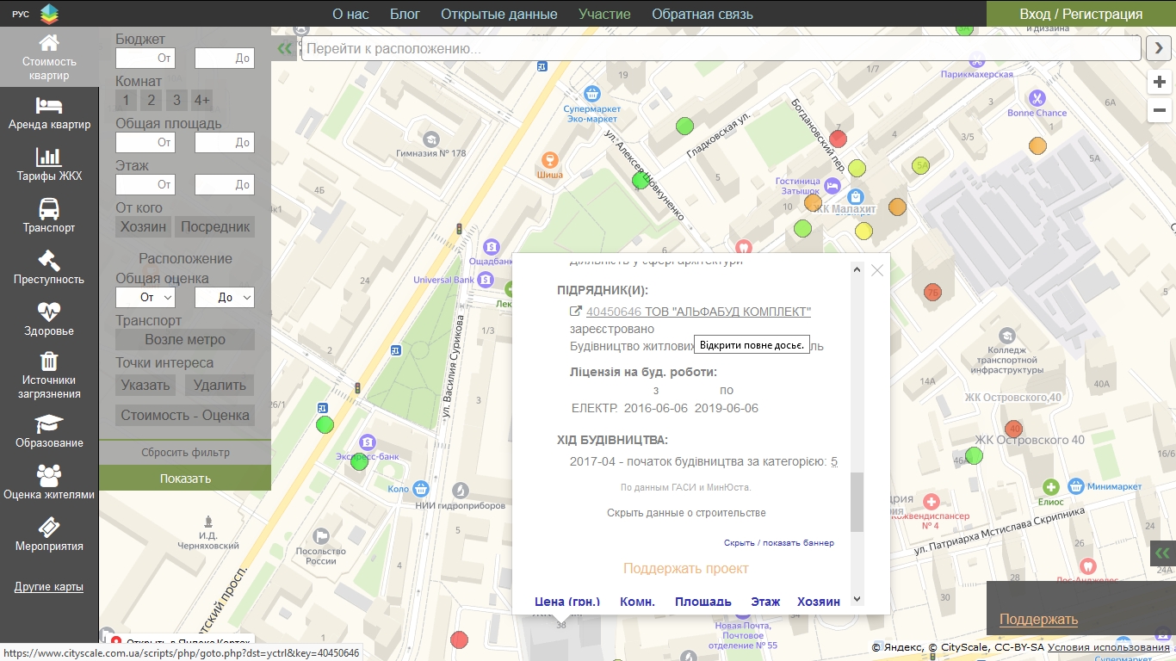Sort by Цена (грн.) column
1176x661 pixels.
pos(567,602)
